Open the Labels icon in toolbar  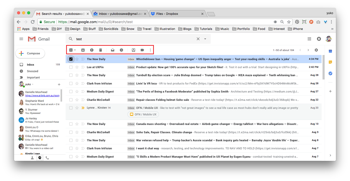coord(142,50)
